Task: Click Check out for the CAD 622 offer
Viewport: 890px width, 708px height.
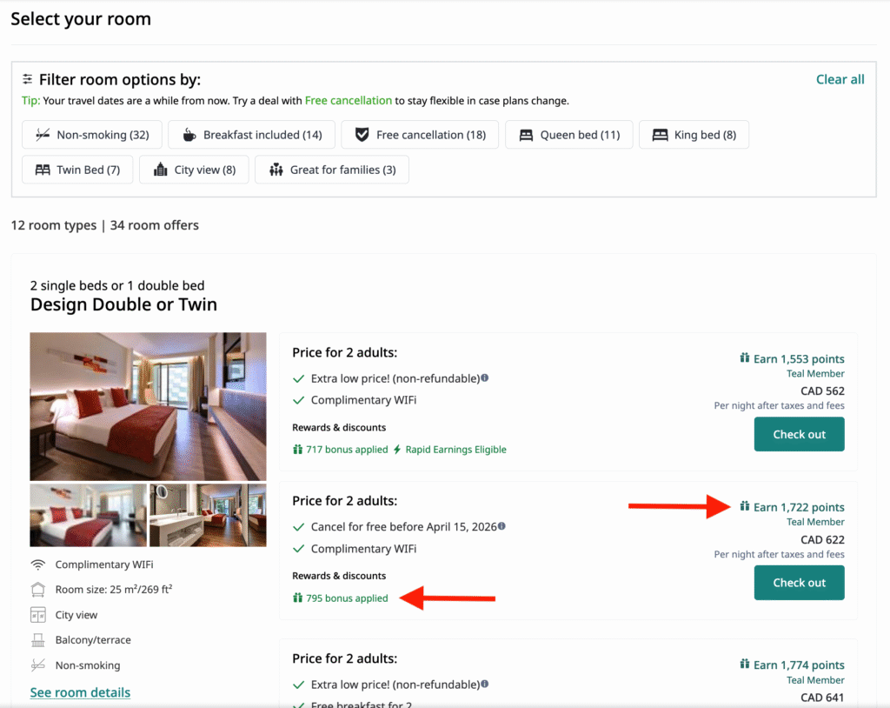Action: tap(799, 583)
